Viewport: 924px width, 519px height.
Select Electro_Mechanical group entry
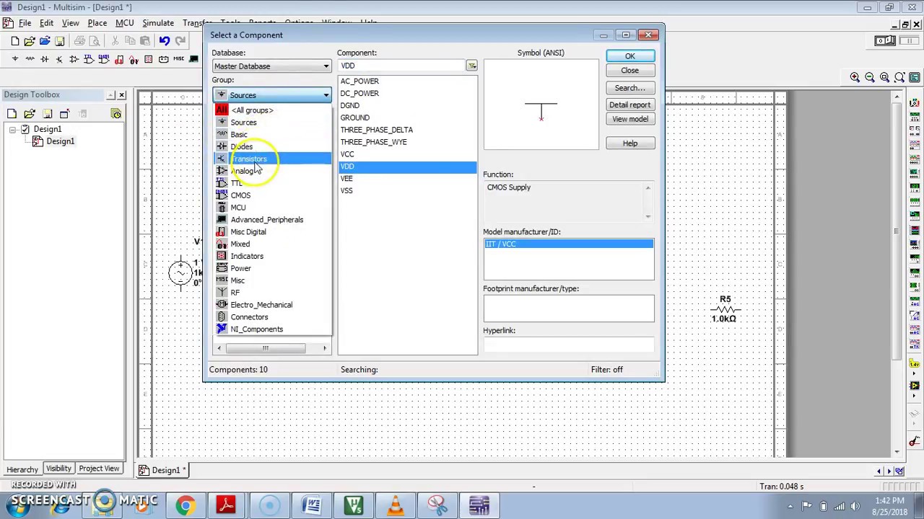coord(261,305)
